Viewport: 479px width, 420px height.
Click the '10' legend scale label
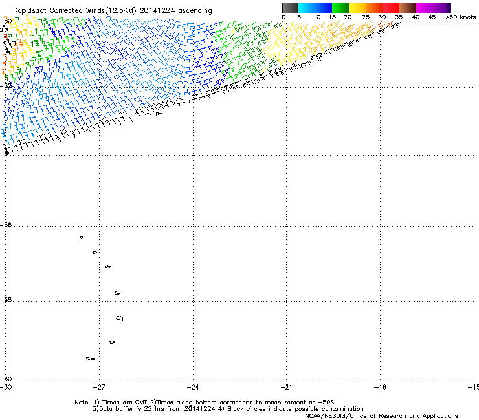(317, 17)
